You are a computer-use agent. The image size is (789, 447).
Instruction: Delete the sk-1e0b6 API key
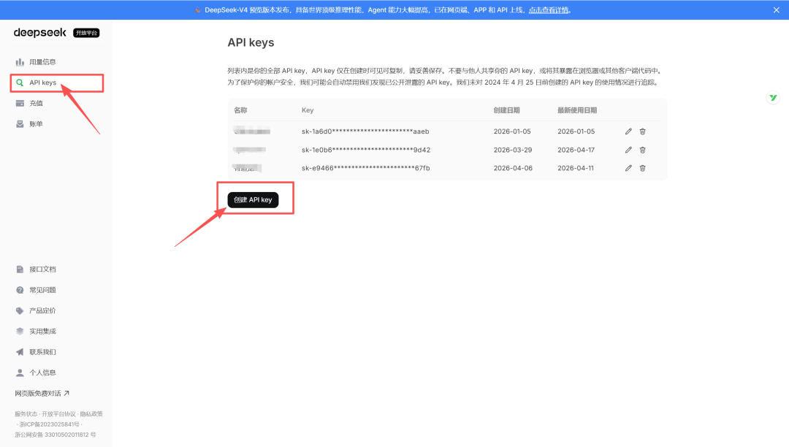click(x=643, y=150)
